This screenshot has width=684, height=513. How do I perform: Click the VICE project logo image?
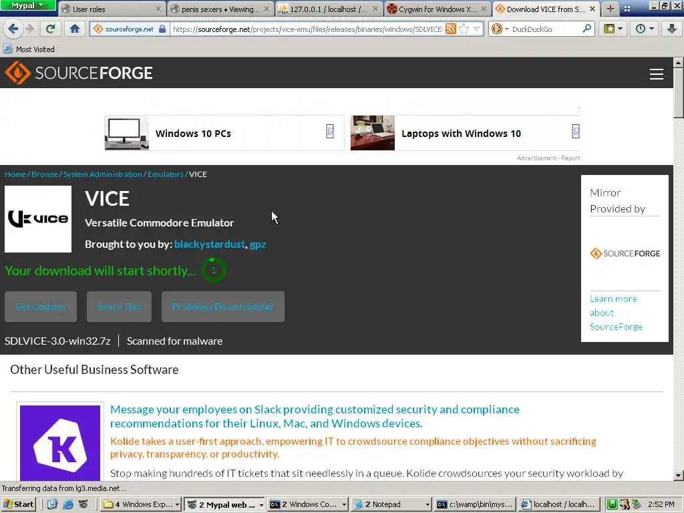pos(38,219)
